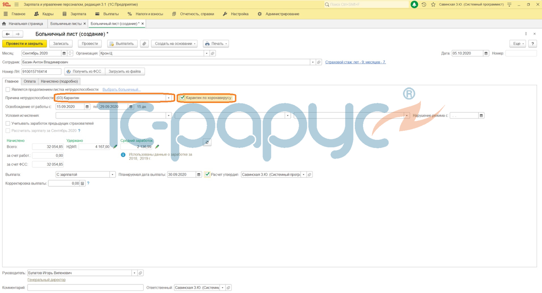The image size is (542, 293).
Task: Expand first Условия исчисления dropdown
Action: pyautogui.click(x=169, y=115)
